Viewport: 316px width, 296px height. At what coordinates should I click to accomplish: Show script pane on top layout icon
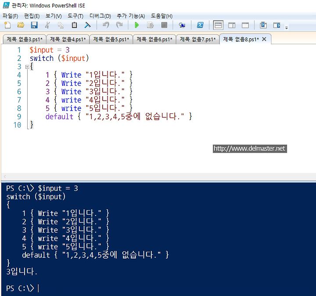(x=218, y=25)
